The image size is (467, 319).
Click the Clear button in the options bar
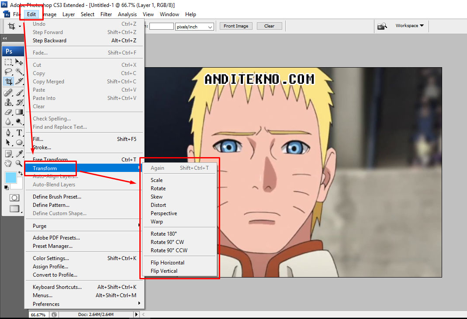[269, 26]
